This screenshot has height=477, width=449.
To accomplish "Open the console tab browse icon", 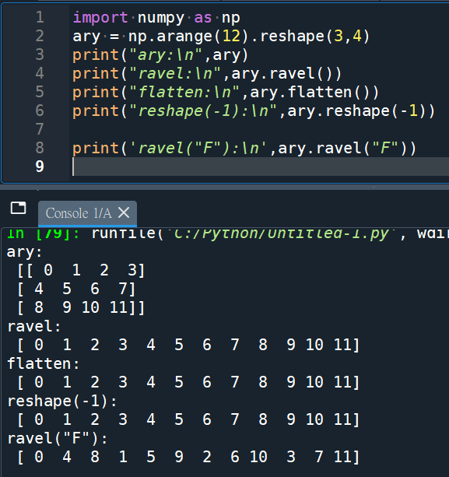I will pyautogui.click(x=18, y=209).
